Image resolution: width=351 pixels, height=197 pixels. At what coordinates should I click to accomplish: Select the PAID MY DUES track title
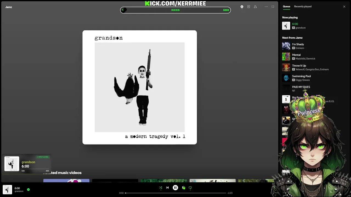coord(301,87)
